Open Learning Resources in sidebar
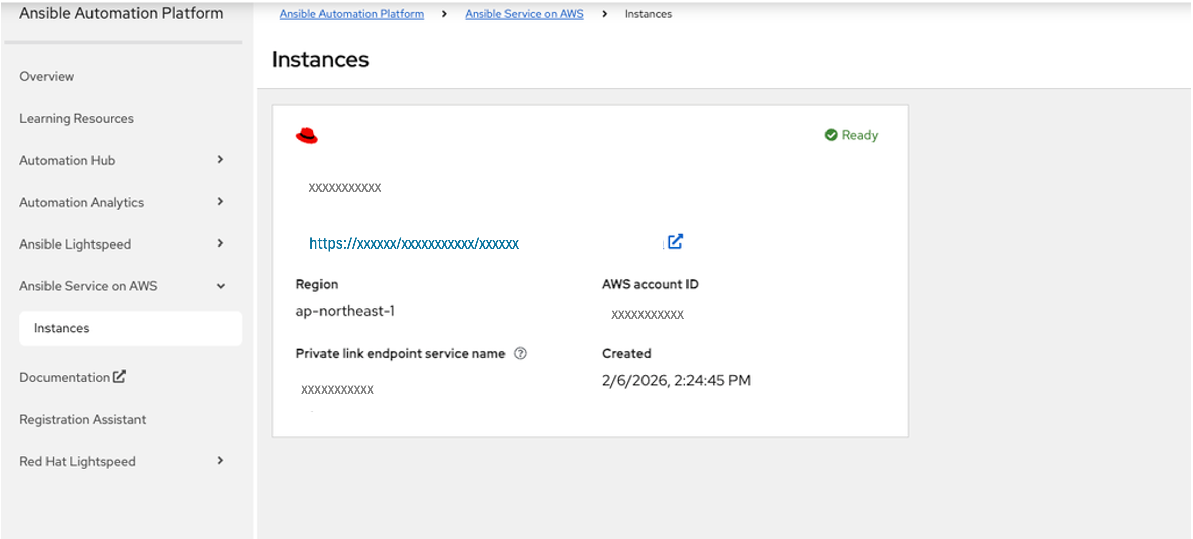This screenshot has height=539, width=1193. point(76,118)
